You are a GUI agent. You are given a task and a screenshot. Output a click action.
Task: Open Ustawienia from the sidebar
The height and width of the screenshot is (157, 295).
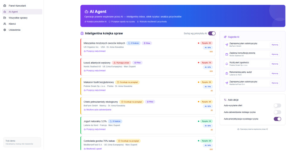click(14, 30)
